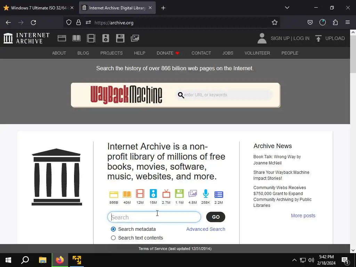
Task: Click the 15M audio speaker icon
Action: [153, 194]
